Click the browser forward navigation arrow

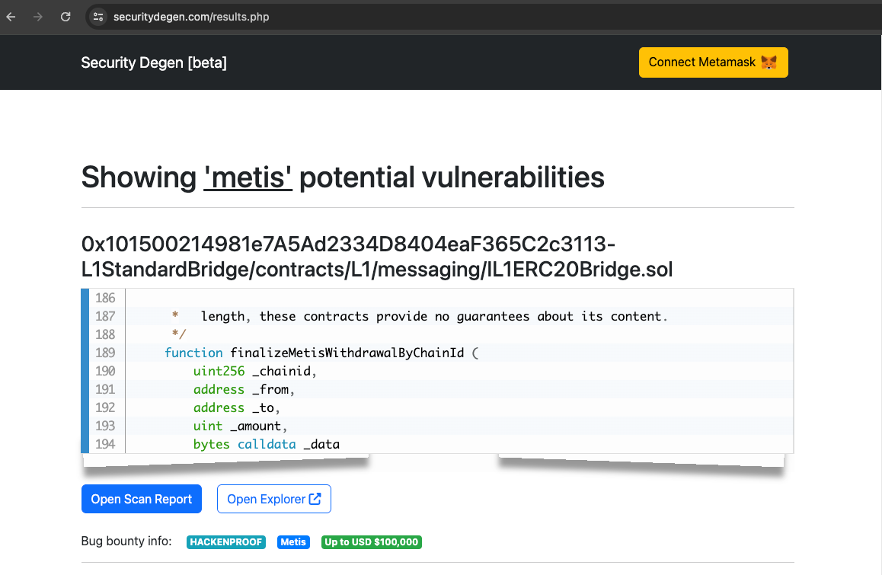point(37,16)
